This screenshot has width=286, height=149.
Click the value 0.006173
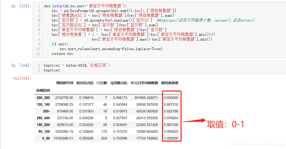[x=120, y=98]
